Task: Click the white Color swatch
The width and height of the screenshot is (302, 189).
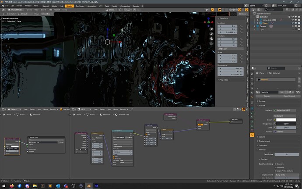Action: click(x=286, y=120)
